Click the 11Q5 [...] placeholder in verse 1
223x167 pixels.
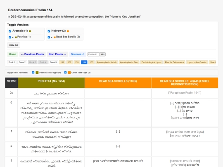coord(118,132)
